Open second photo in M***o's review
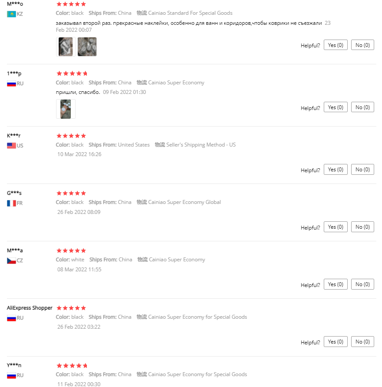Image resolution: width=382 pixels, height=387 pixels. (87, 47)
